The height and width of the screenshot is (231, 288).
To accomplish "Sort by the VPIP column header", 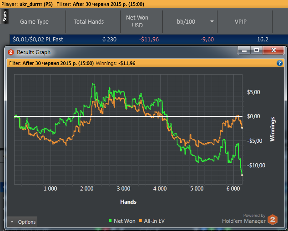I will point(240,22).
